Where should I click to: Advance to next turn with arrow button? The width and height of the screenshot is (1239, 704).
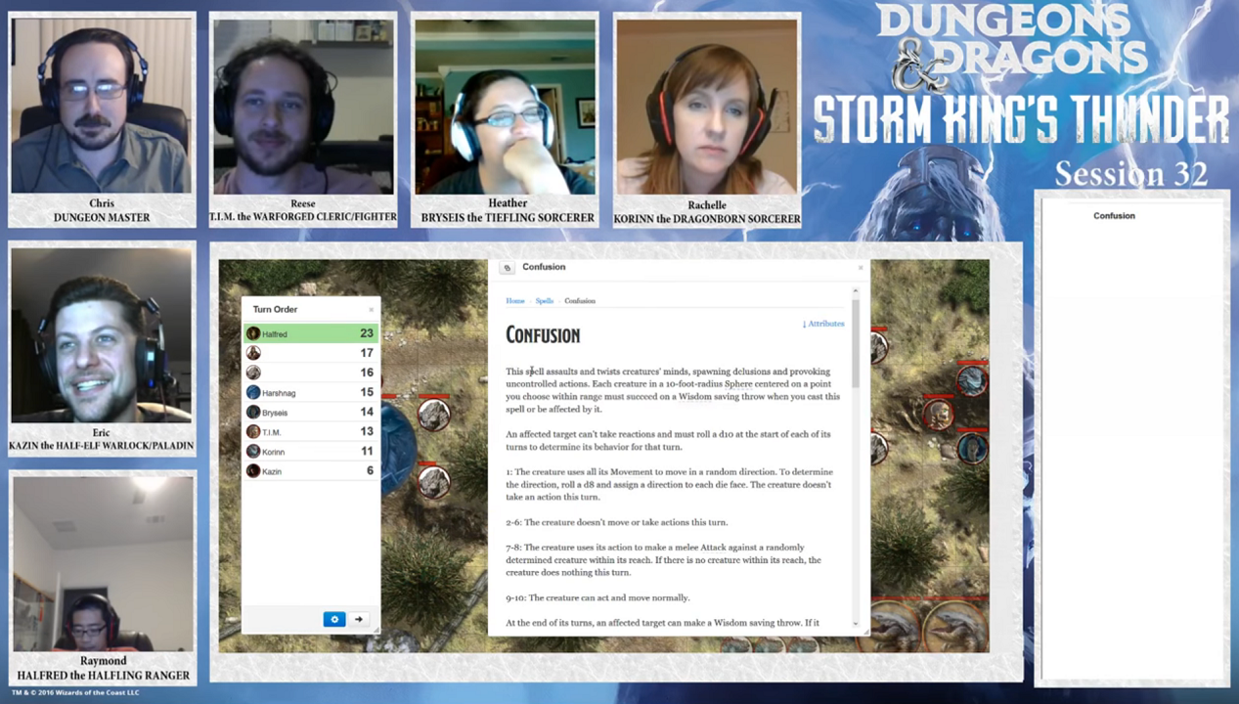[359, 619]
